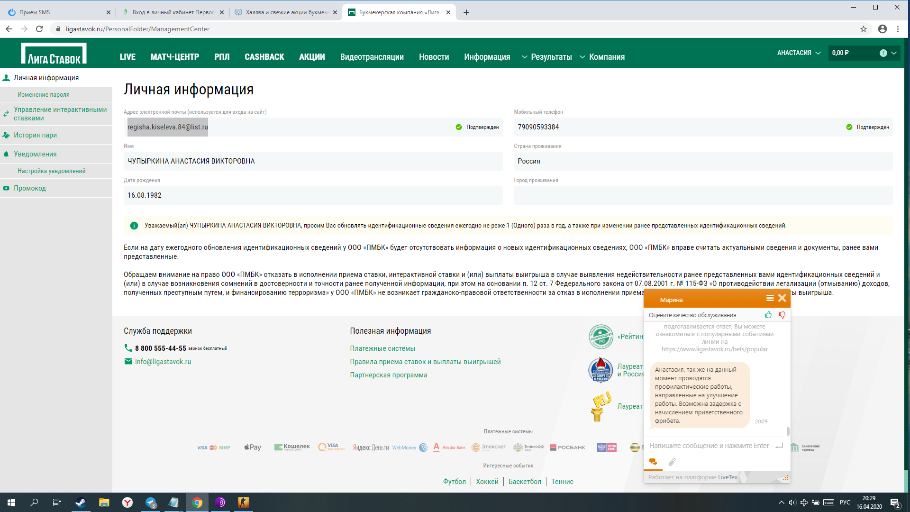The image size is (910, 512).
Task: Open the АКЦИИ menu item
Action: 312,57
